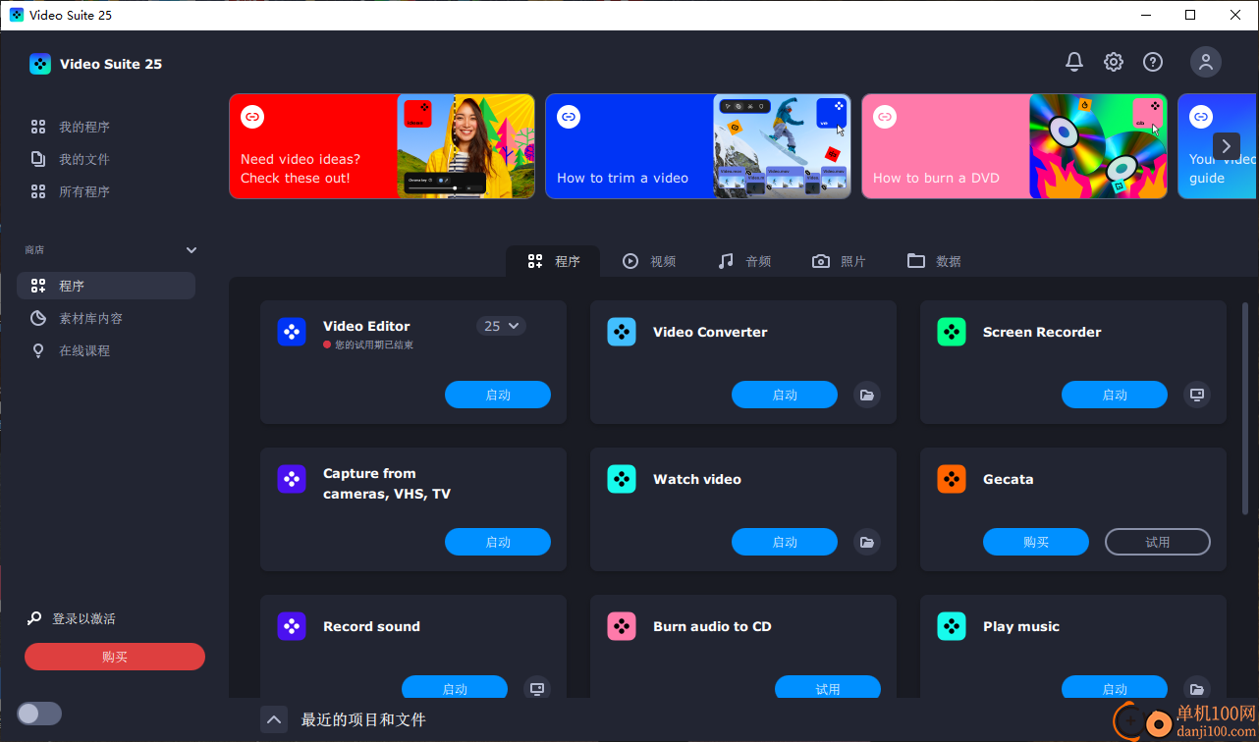Switch to the 照片 tab

(840, 261)
